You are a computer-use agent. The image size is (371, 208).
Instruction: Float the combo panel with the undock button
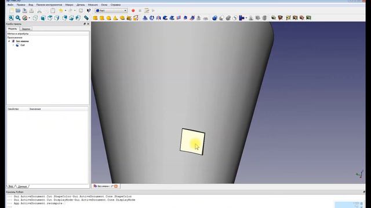pyautogui.click(x=85, y=24)
